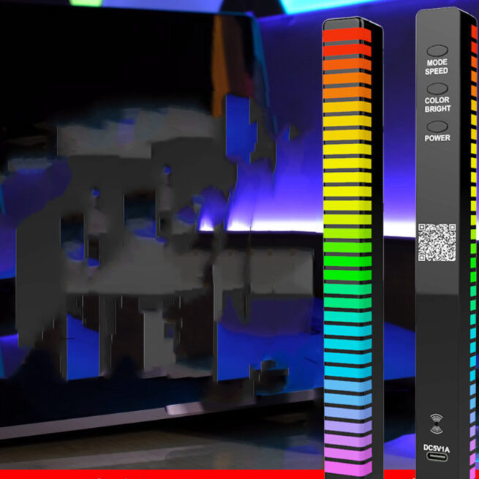This screenshot has width=479, height=479.
Task: Click the oval button above MODE SPEED
Action: click(437, 50)
